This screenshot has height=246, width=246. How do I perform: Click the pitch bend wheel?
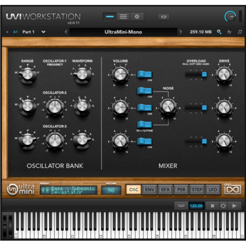click(5, 226)
